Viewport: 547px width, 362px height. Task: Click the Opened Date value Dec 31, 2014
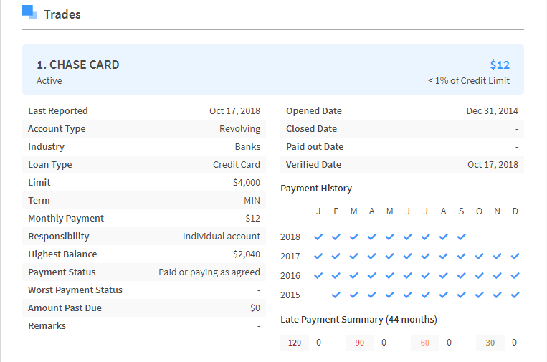[x=492, y=111]
